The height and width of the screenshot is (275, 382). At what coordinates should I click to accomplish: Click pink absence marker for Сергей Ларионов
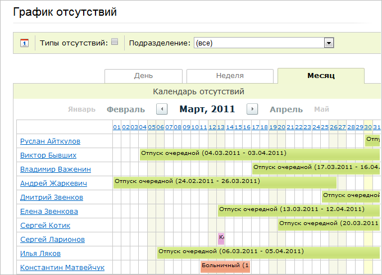click(x=221, y=238)
